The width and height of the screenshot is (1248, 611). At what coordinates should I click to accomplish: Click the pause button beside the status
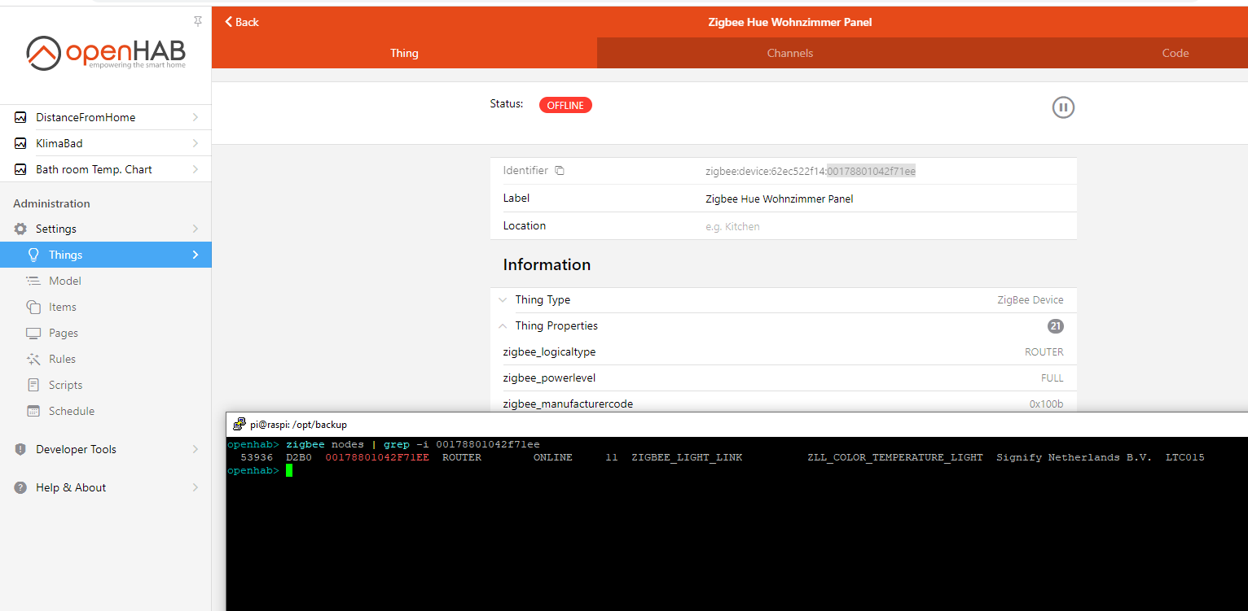[1063, 107]
